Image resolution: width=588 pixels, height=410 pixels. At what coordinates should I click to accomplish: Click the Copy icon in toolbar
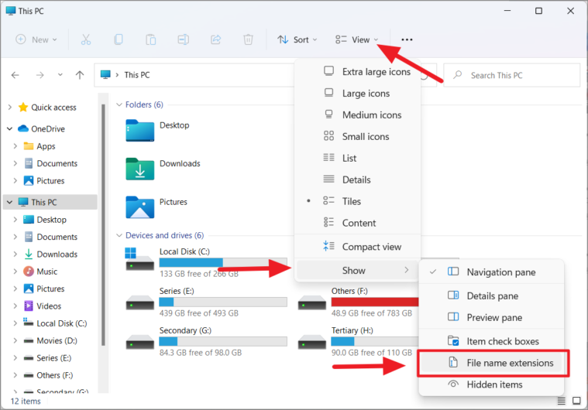point(118,39)
